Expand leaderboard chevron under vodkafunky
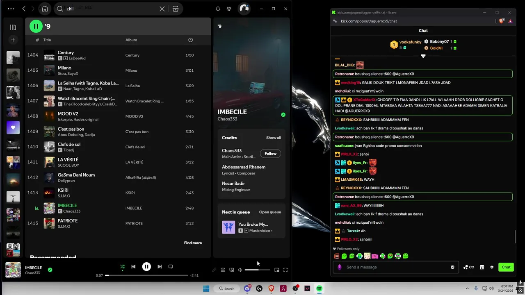 tap(423, 56)
